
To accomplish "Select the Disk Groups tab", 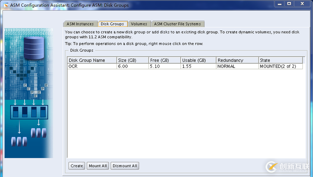I will [113, 24].
